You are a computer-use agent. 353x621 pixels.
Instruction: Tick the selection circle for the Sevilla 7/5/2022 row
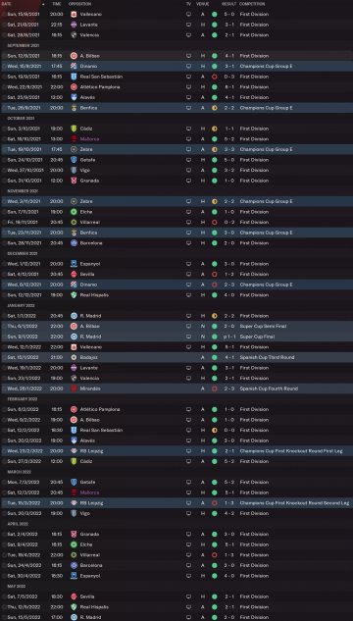(x=4, y=596)
